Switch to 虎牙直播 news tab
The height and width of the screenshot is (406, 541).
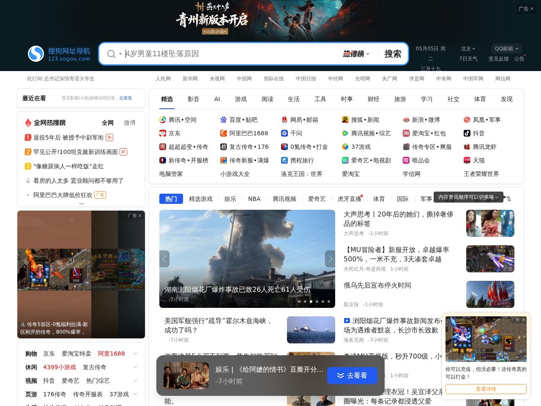point(350,199)
